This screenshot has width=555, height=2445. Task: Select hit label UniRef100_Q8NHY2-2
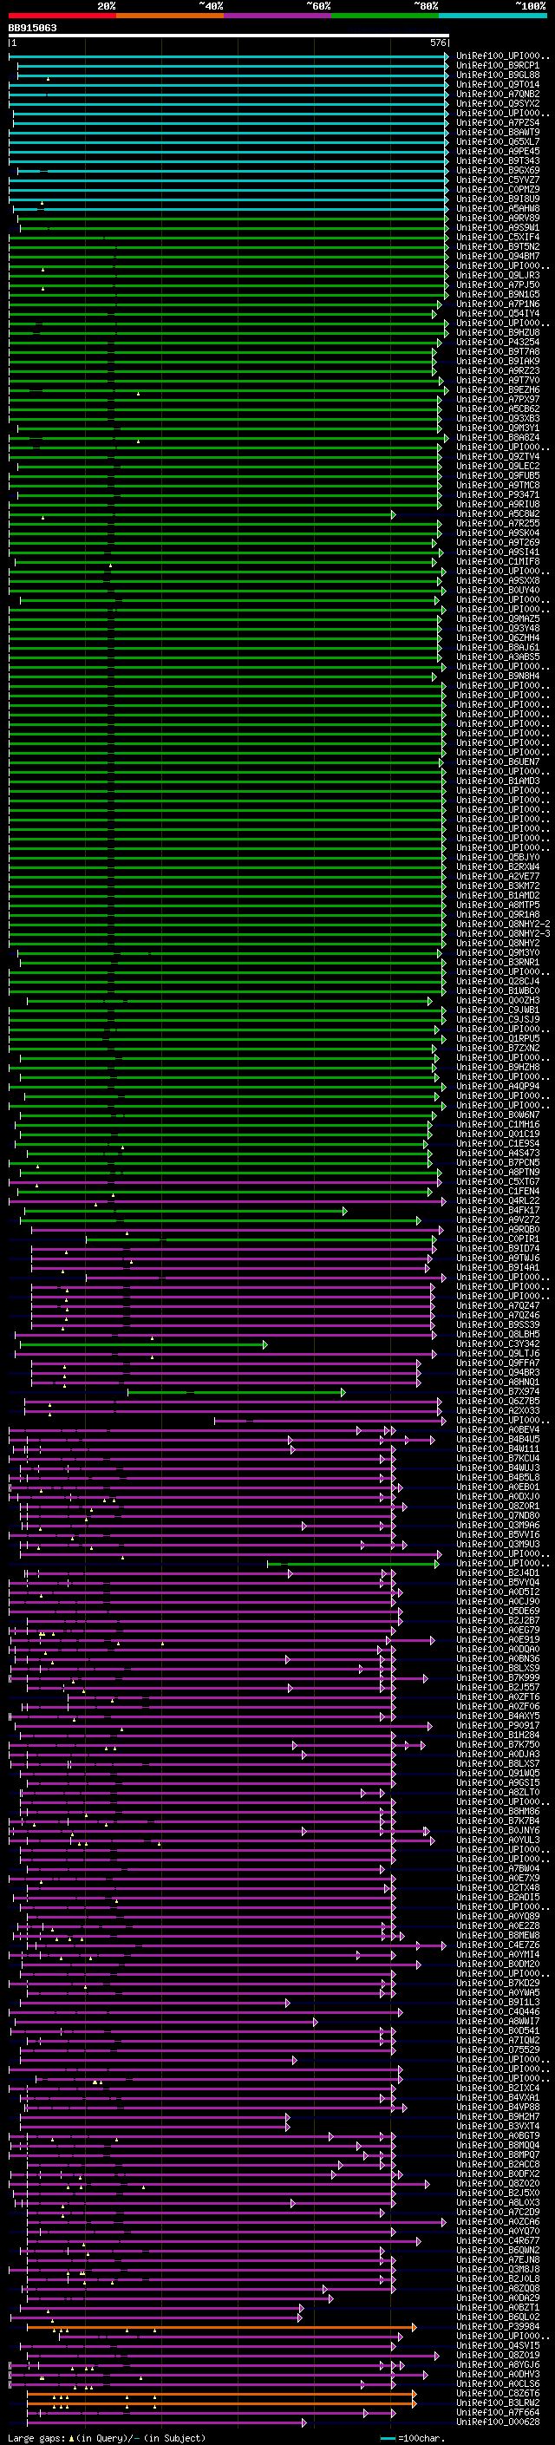[503, 924]
